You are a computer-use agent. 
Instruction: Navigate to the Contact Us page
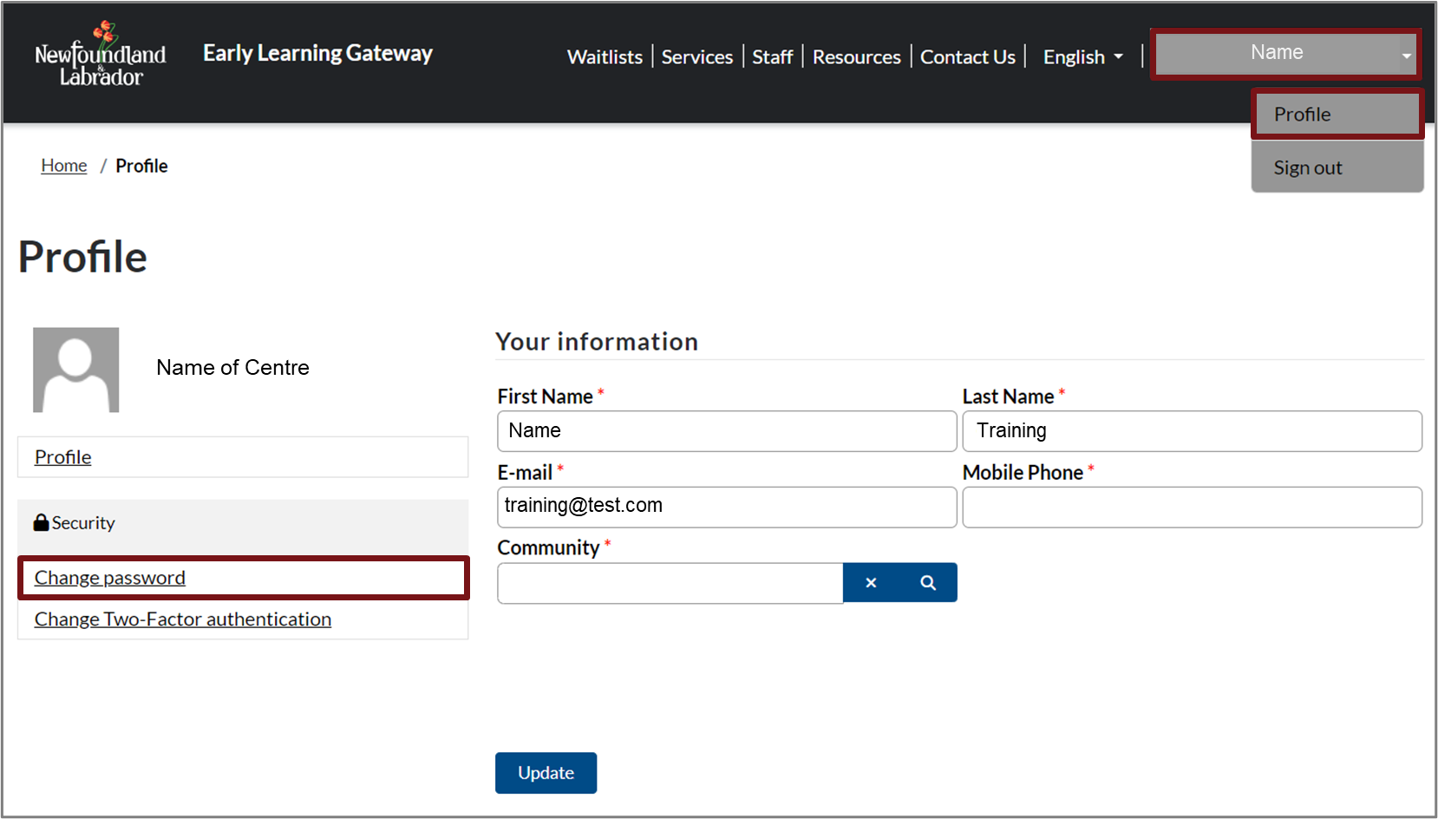(x=967, y=57)
